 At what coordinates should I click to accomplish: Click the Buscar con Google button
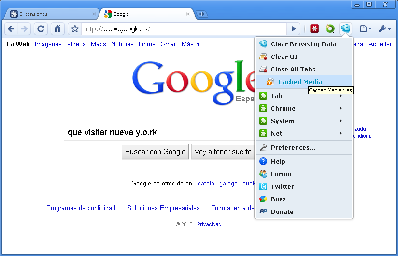tap(155, 152)
